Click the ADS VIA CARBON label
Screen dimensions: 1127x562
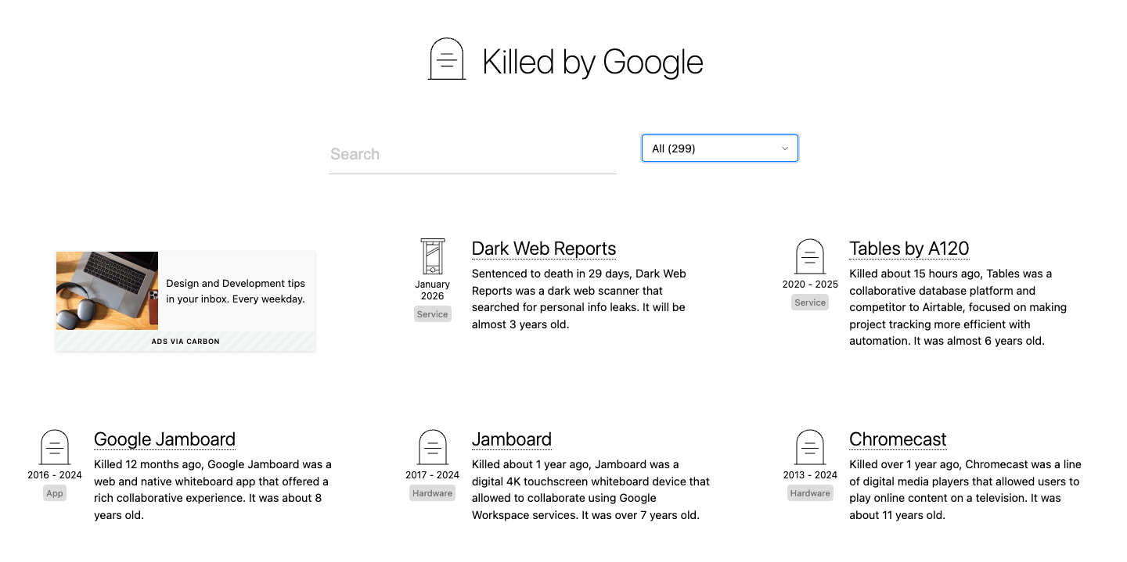185,341
